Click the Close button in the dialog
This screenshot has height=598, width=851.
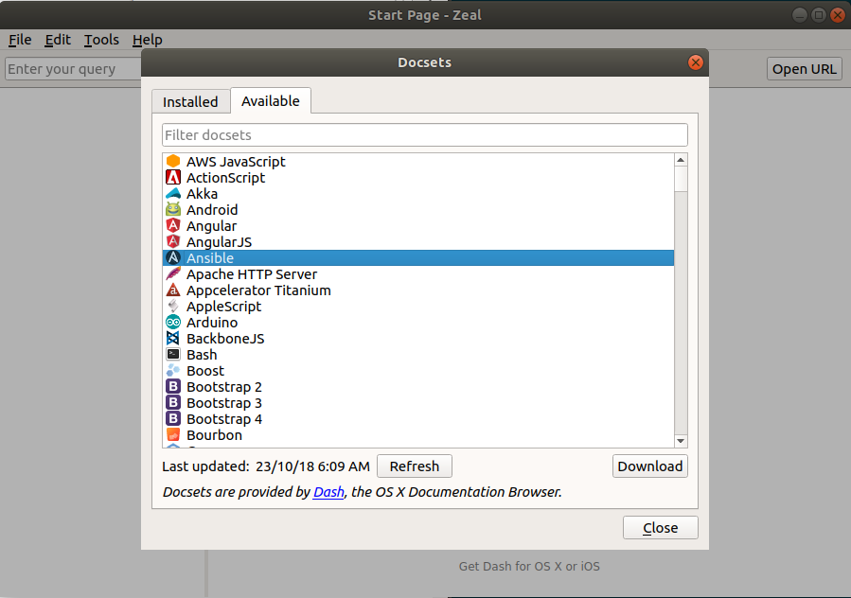tap(660, 527)
